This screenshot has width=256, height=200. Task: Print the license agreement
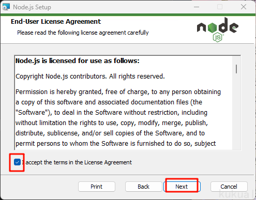(97, 187)
